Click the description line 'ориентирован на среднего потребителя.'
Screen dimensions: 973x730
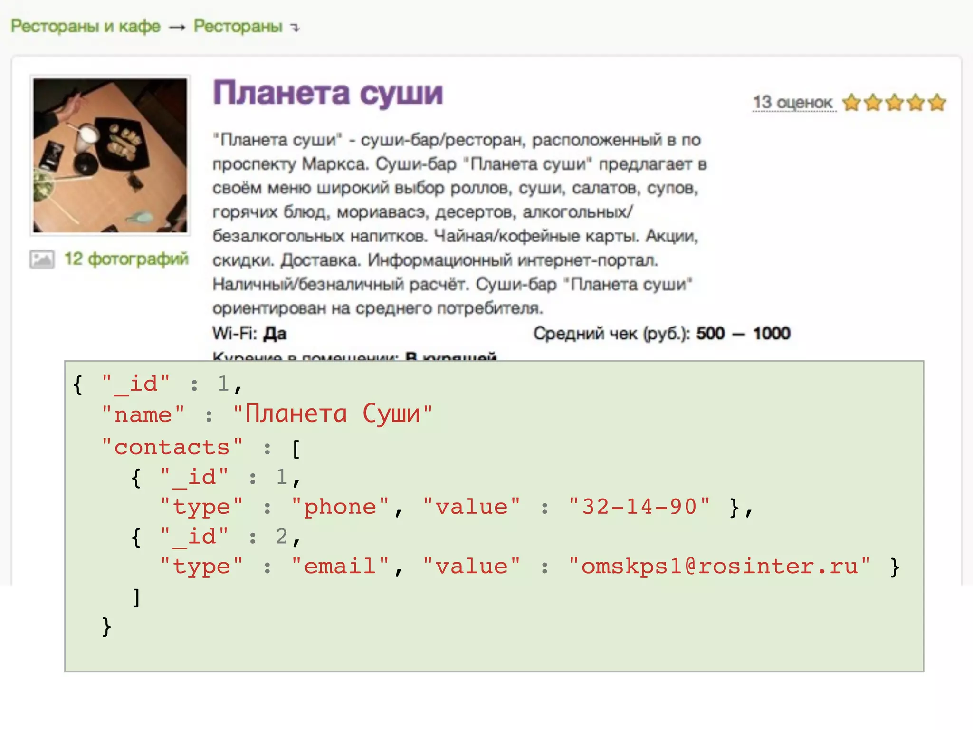pos(378,308)
